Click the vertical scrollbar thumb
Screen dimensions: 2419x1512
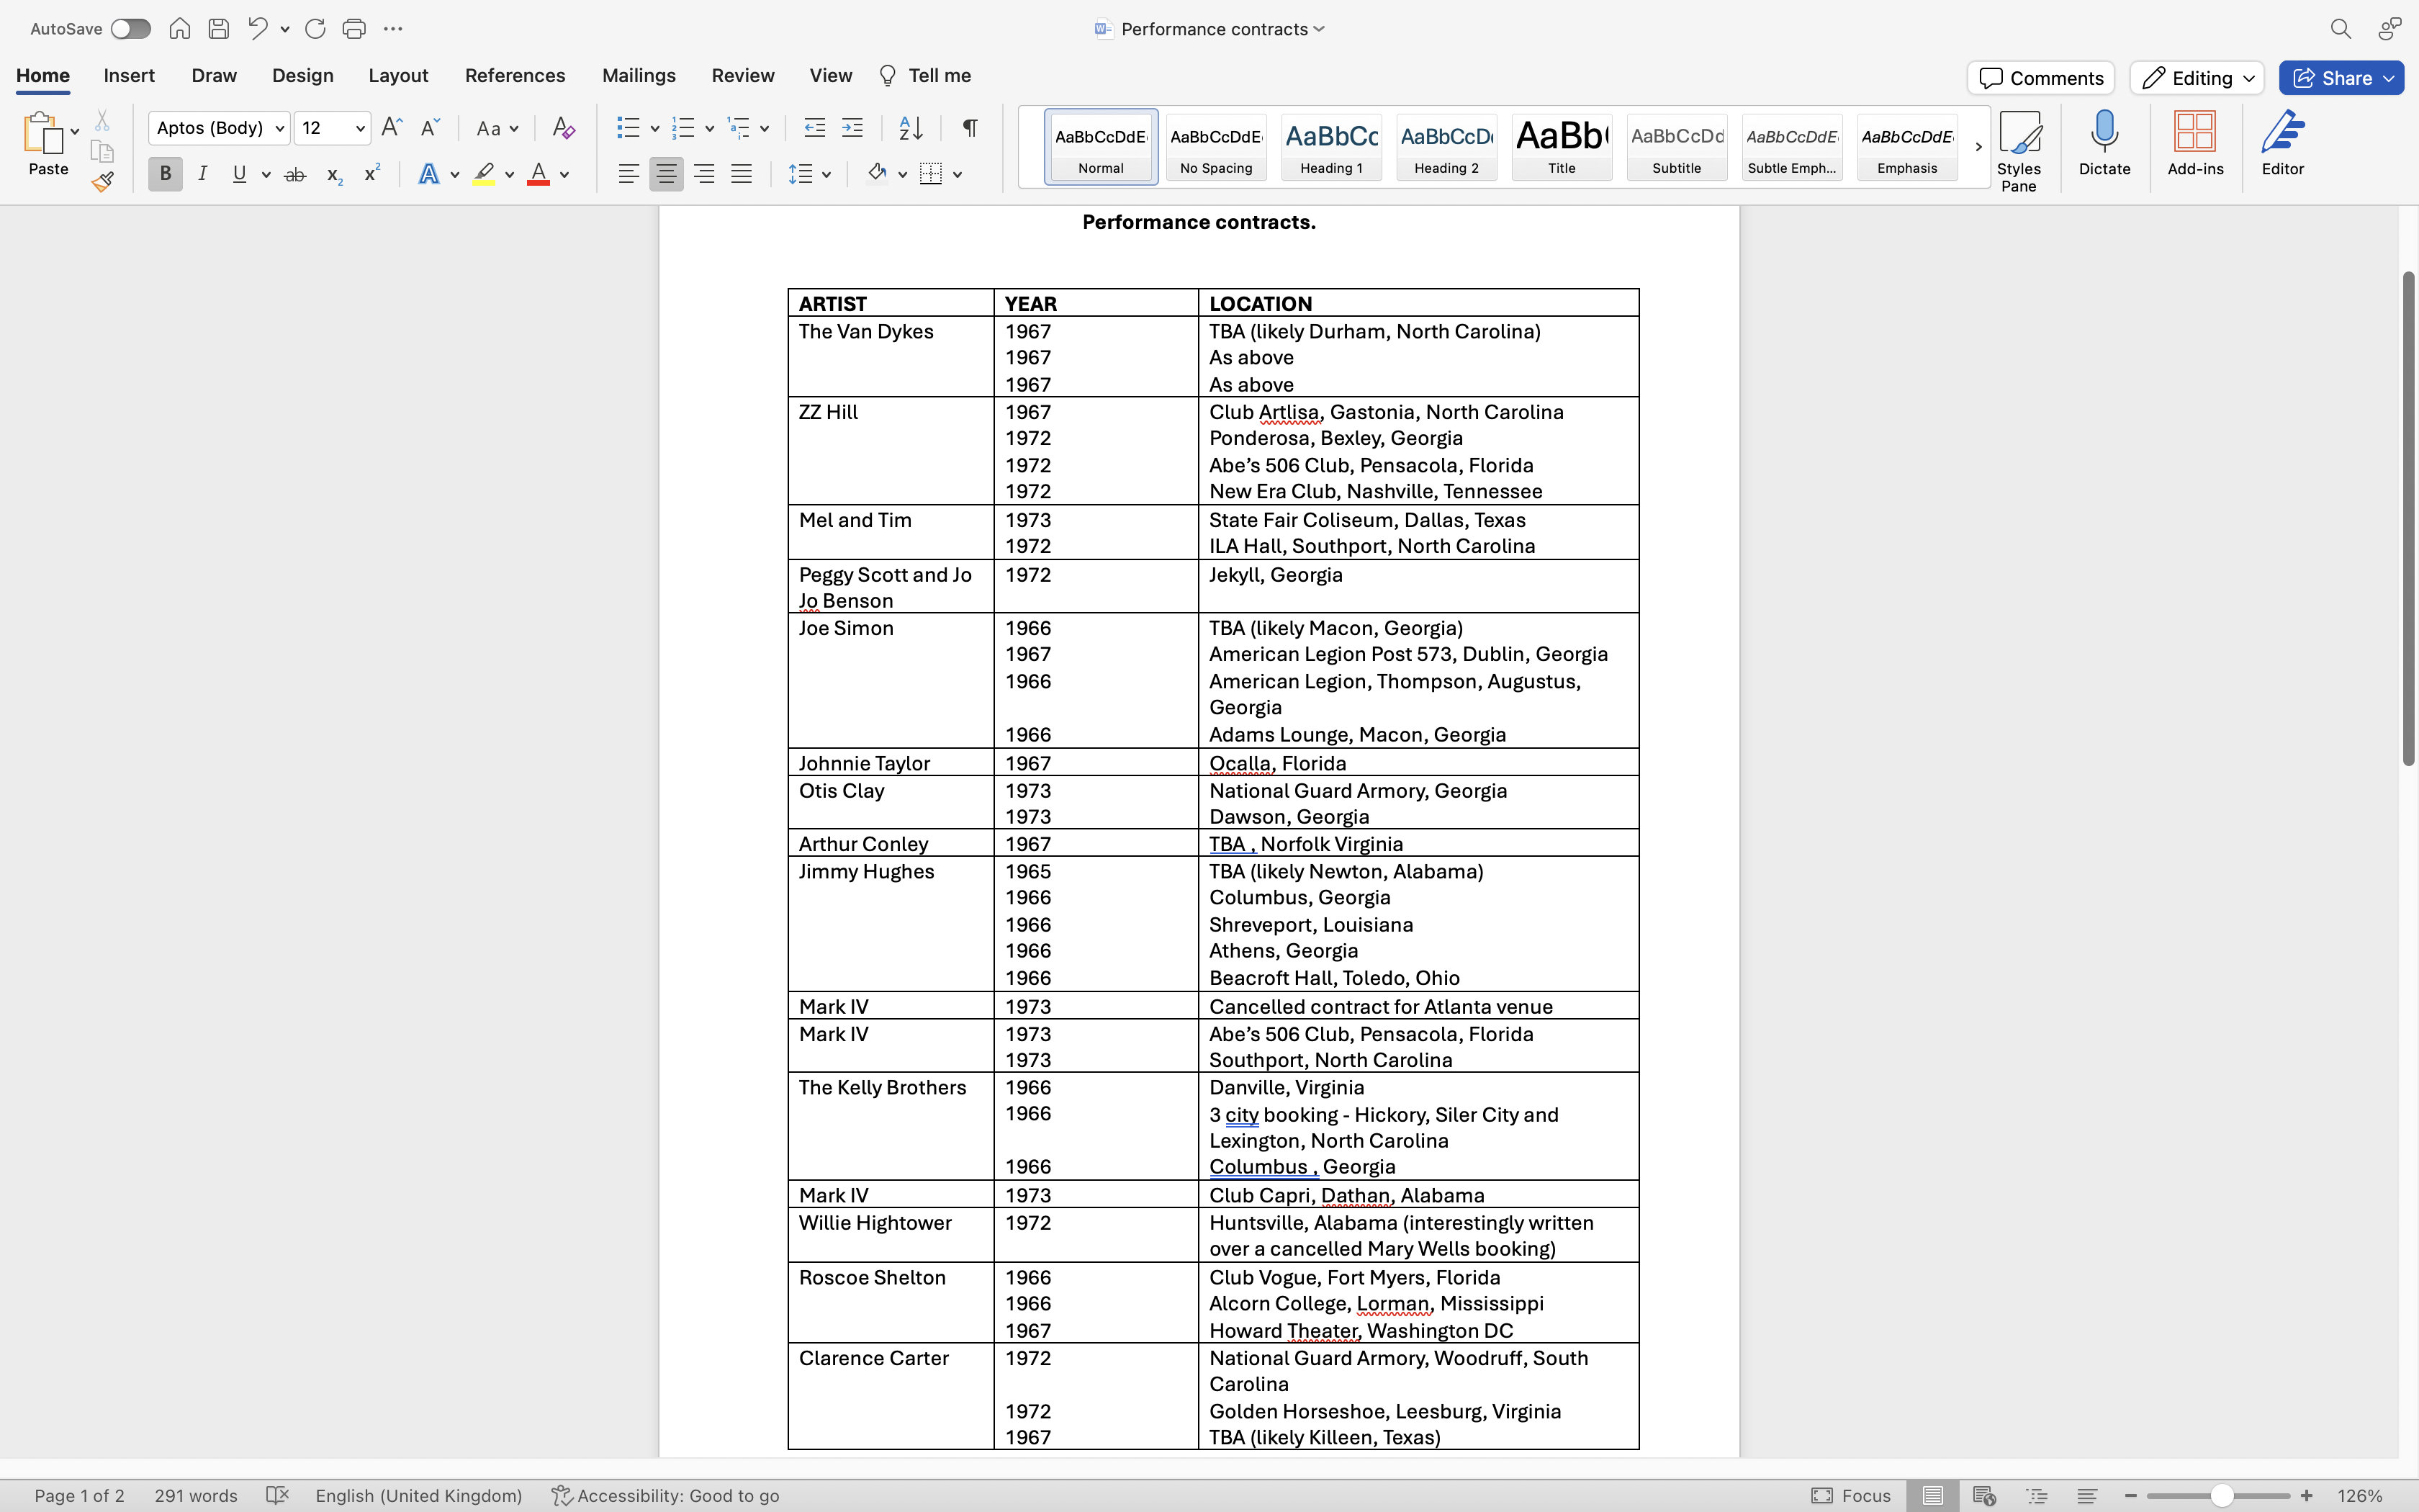pyautogui.click(x=2408, y=518)
